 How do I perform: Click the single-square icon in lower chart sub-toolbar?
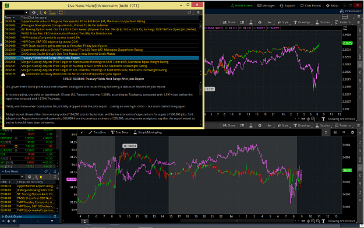point(326,132)
